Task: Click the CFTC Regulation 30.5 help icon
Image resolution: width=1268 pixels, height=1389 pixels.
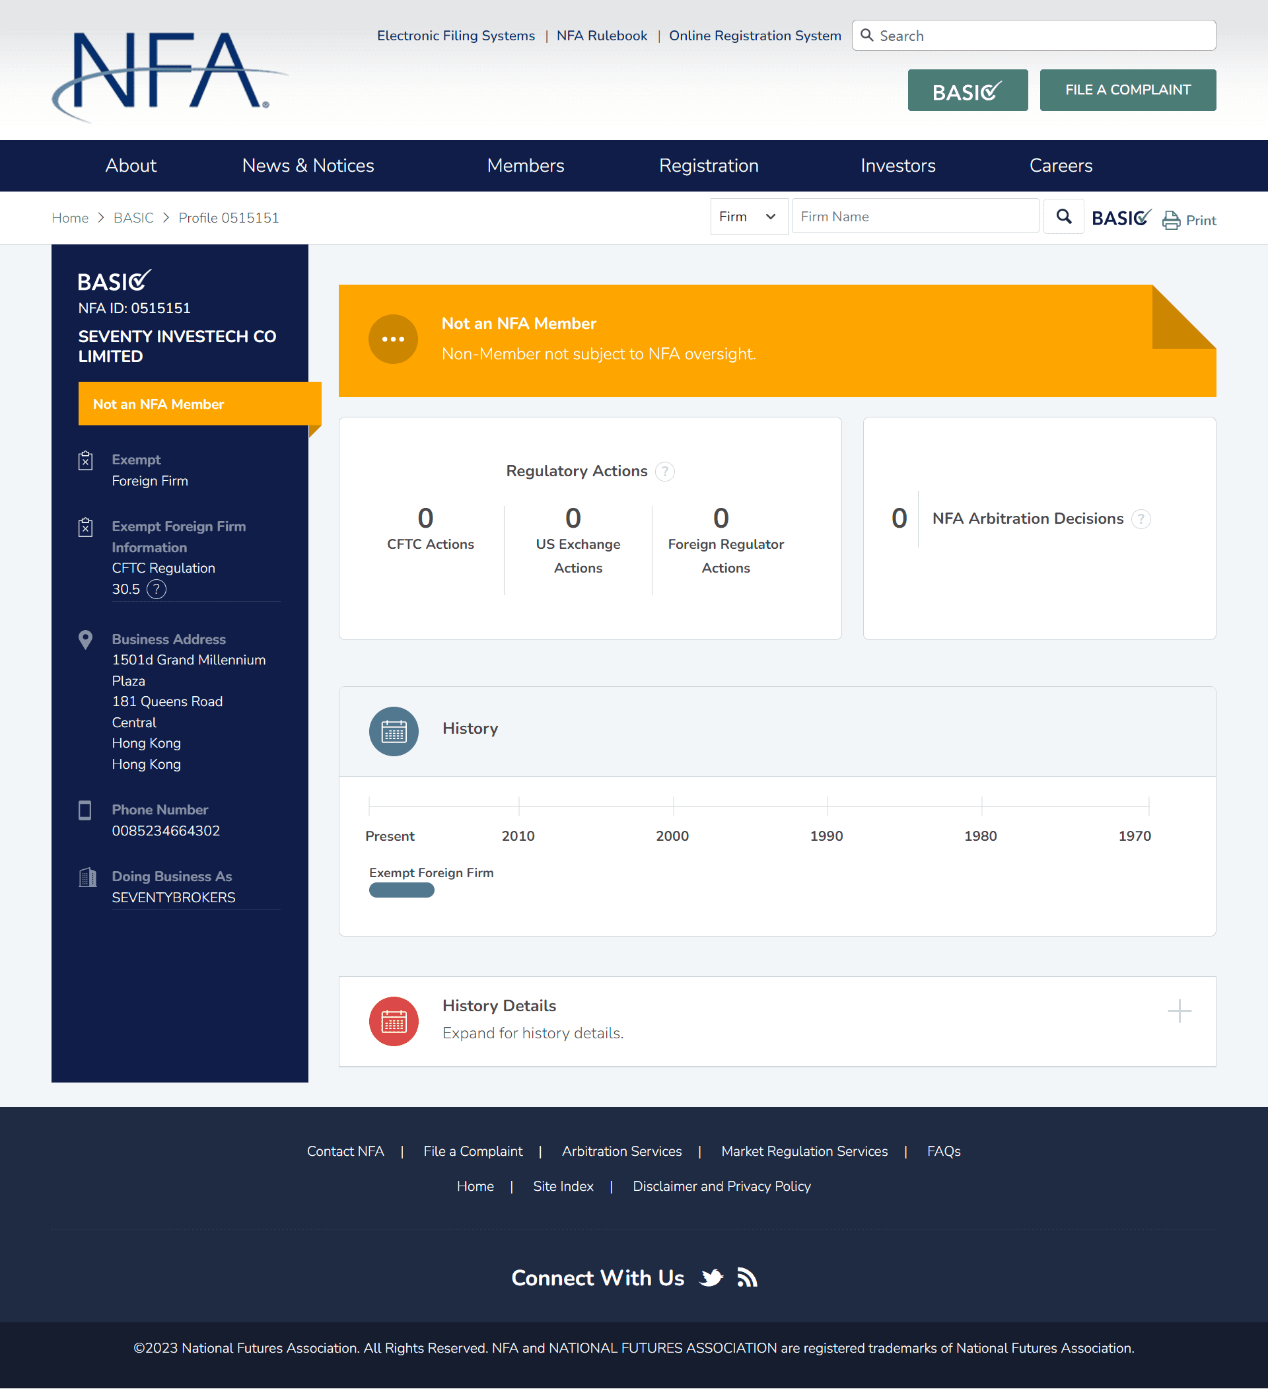Action: (156, 589)
